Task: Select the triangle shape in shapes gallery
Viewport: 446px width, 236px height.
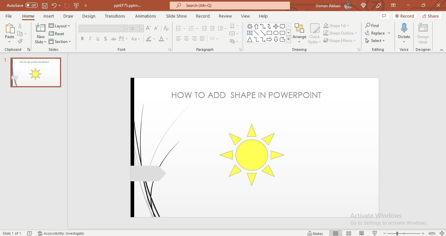Action: coord(250,39)
